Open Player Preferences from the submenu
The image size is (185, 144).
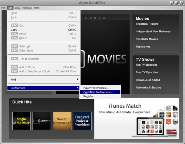click(100, 88)
